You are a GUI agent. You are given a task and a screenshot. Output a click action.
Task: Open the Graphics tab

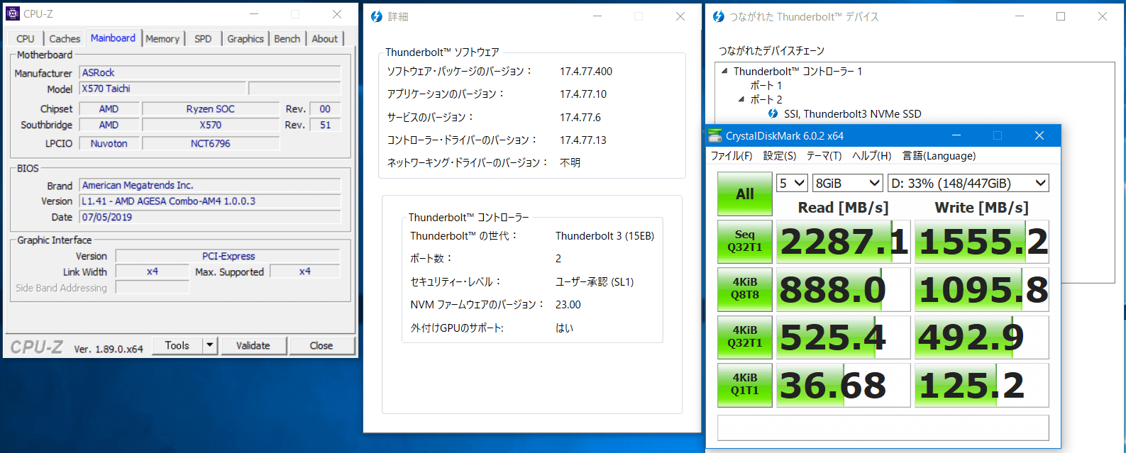[x=245, y=39]
